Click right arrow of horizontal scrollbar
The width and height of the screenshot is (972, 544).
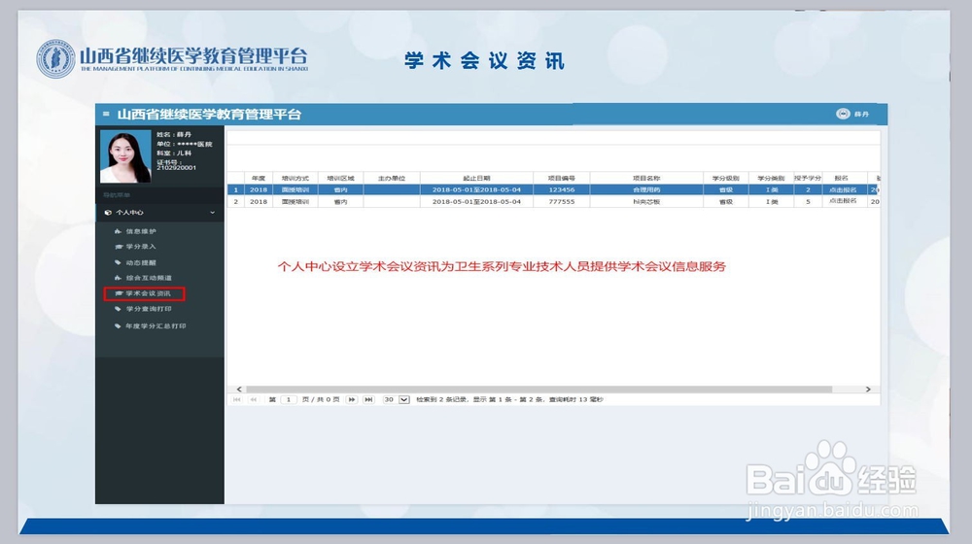click(x=868, y=390)
